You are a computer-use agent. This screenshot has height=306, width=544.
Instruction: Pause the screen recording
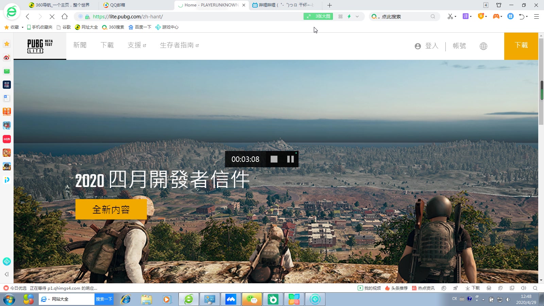(290, 159)
